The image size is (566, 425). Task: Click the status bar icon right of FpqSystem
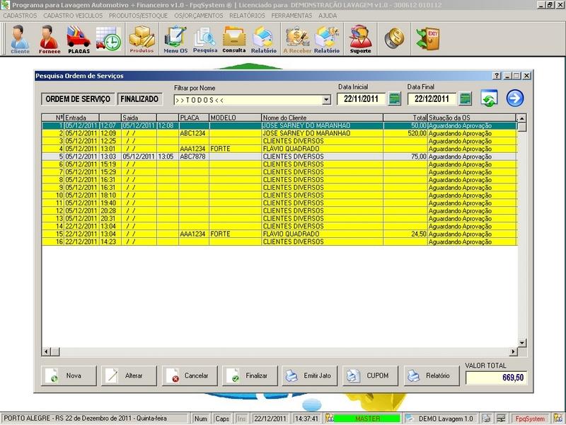(558, 419)
